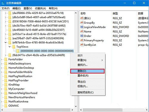Screen dimensions: 149x112
Task: Select the NetworkNeighborhood registry key
Action: tap(23, 93)
